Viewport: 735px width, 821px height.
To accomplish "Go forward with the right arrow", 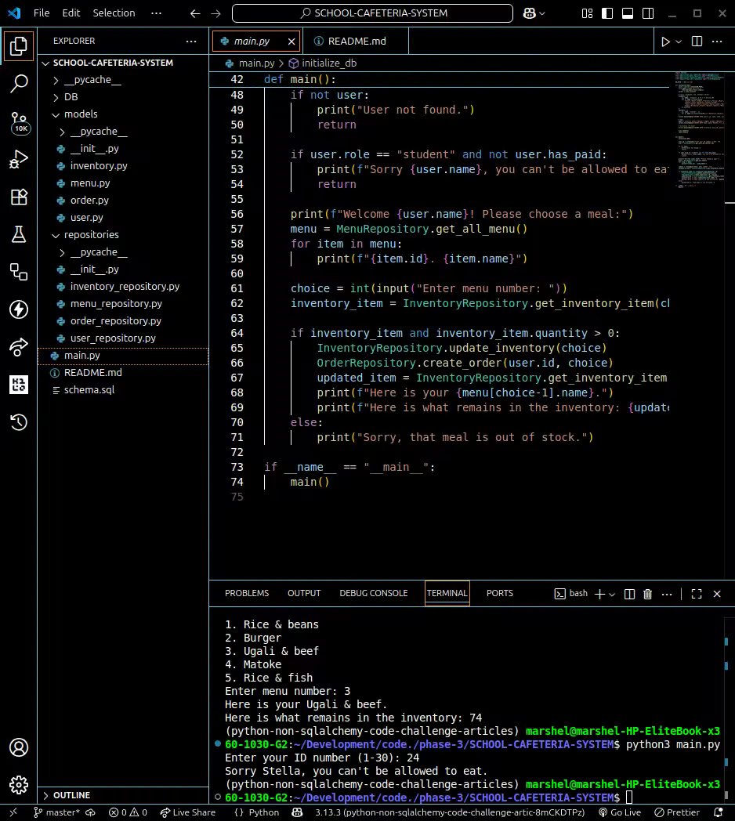I will 215,13.
